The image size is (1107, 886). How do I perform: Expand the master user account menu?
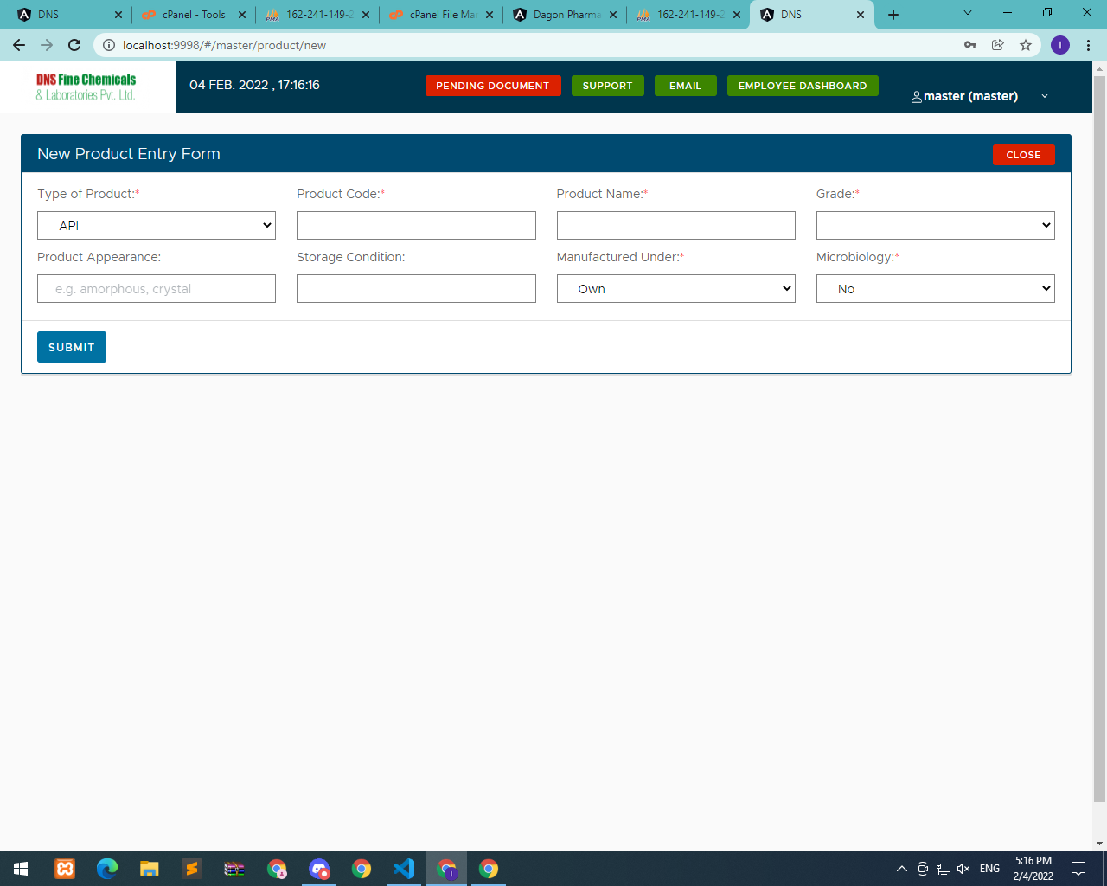[979, 96]
